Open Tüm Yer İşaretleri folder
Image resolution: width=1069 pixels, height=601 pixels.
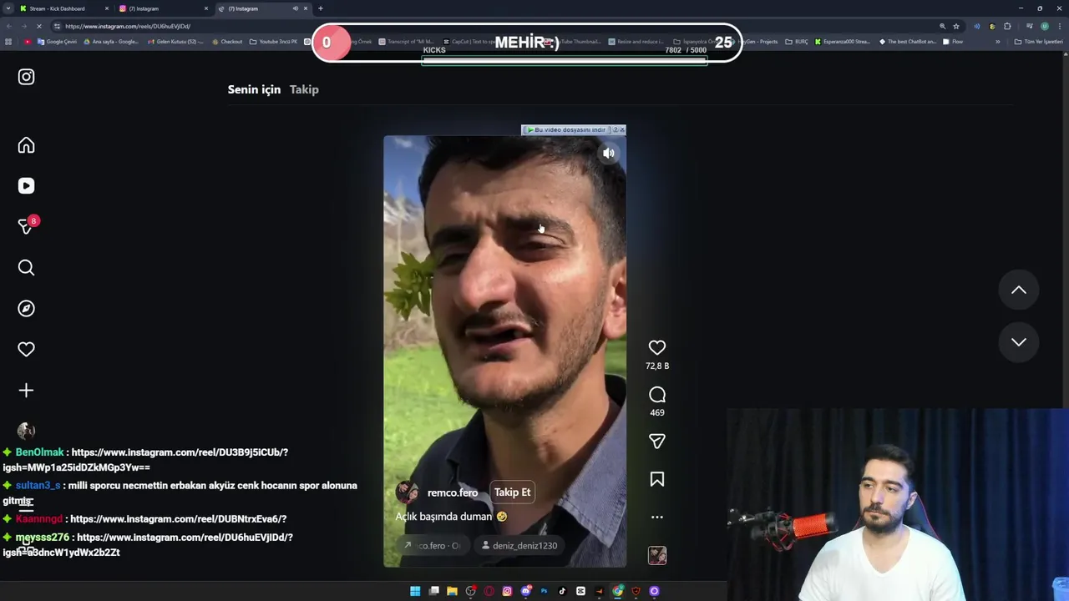coord(1039,42)
